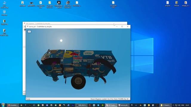Open network status in the system tray

pos(176,105)
